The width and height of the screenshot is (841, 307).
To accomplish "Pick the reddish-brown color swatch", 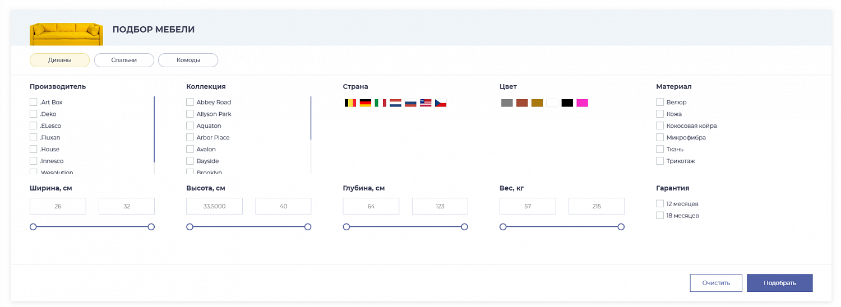I will pyautogui.click(x=522, y=103).
